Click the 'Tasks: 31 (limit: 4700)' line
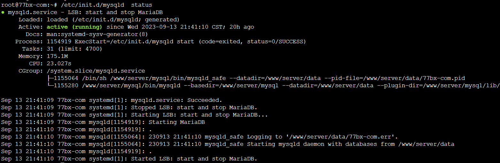This screenshot has height=163, width=500. [62, 49]
